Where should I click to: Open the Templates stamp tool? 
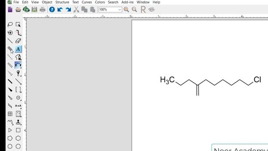point(18,122)
